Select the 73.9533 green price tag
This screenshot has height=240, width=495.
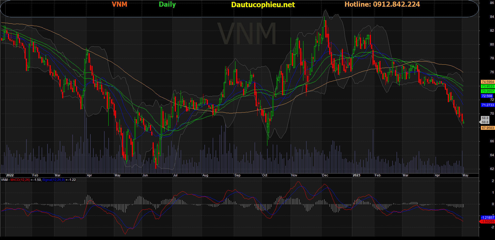(488, 86)
